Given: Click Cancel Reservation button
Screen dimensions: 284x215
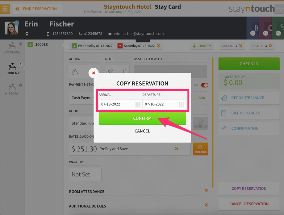Looking at the screenshot, I should tap(249, 204).
